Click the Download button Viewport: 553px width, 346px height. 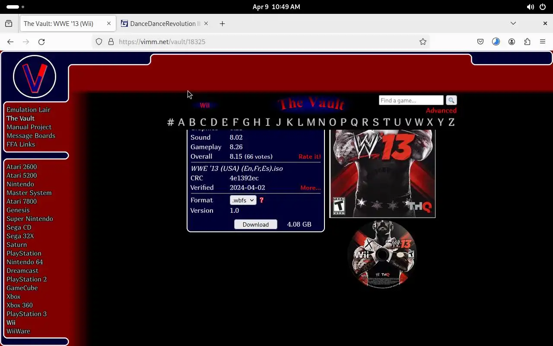256,224
